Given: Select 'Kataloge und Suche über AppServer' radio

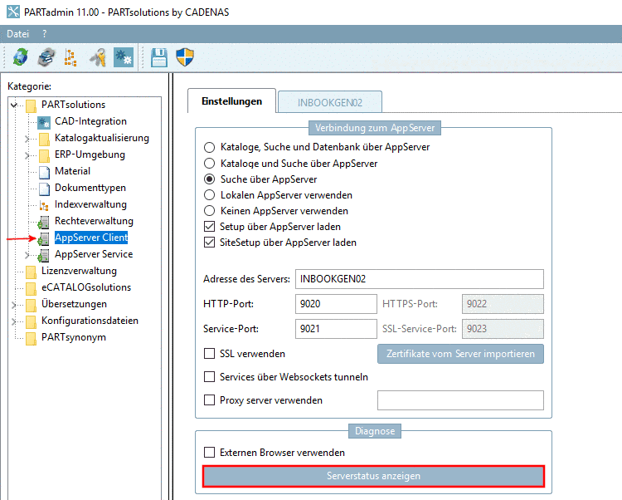Looking at the screenshot, I should pos(209,164).
